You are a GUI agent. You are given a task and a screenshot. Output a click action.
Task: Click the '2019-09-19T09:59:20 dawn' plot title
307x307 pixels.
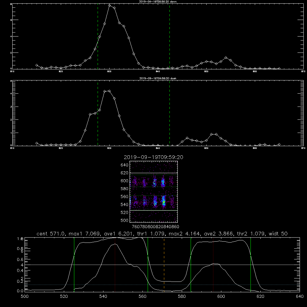tap(158, 2)
